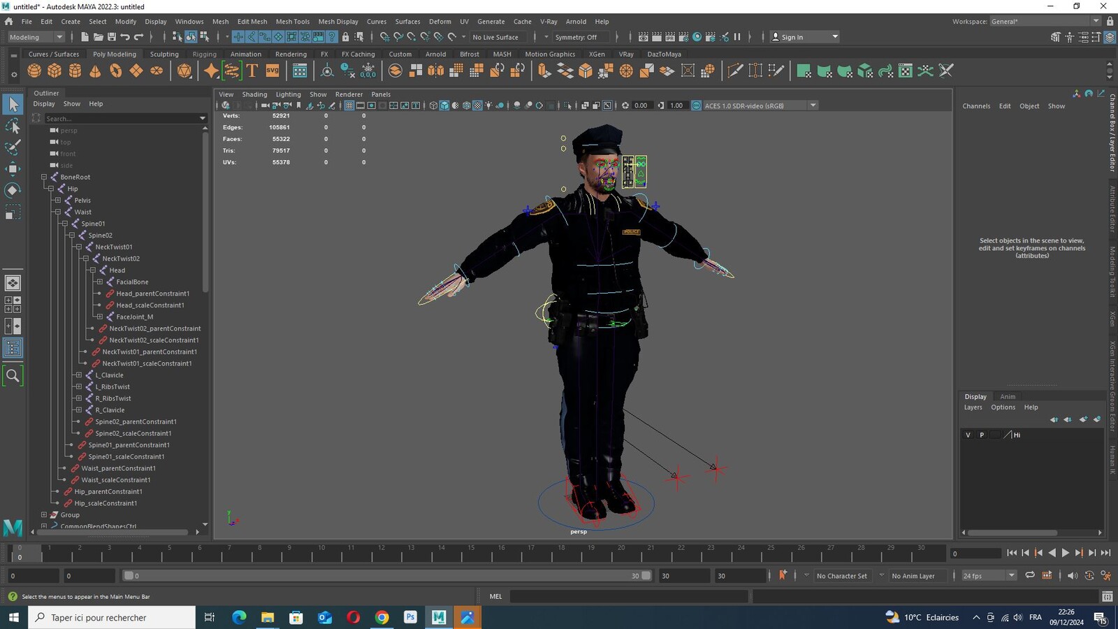1118x629 pixels.
Task: Click the SVG import shelf icon
Action: tap(273, 71)
